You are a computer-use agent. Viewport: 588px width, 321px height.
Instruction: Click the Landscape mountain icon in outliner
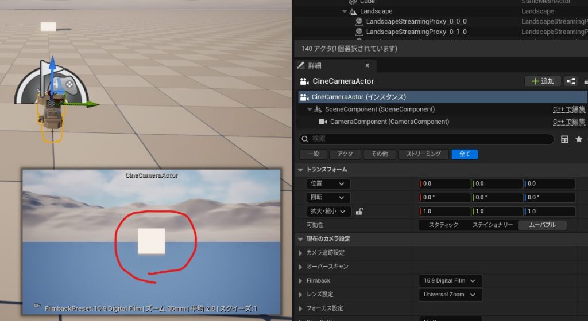tap(353, 11)
